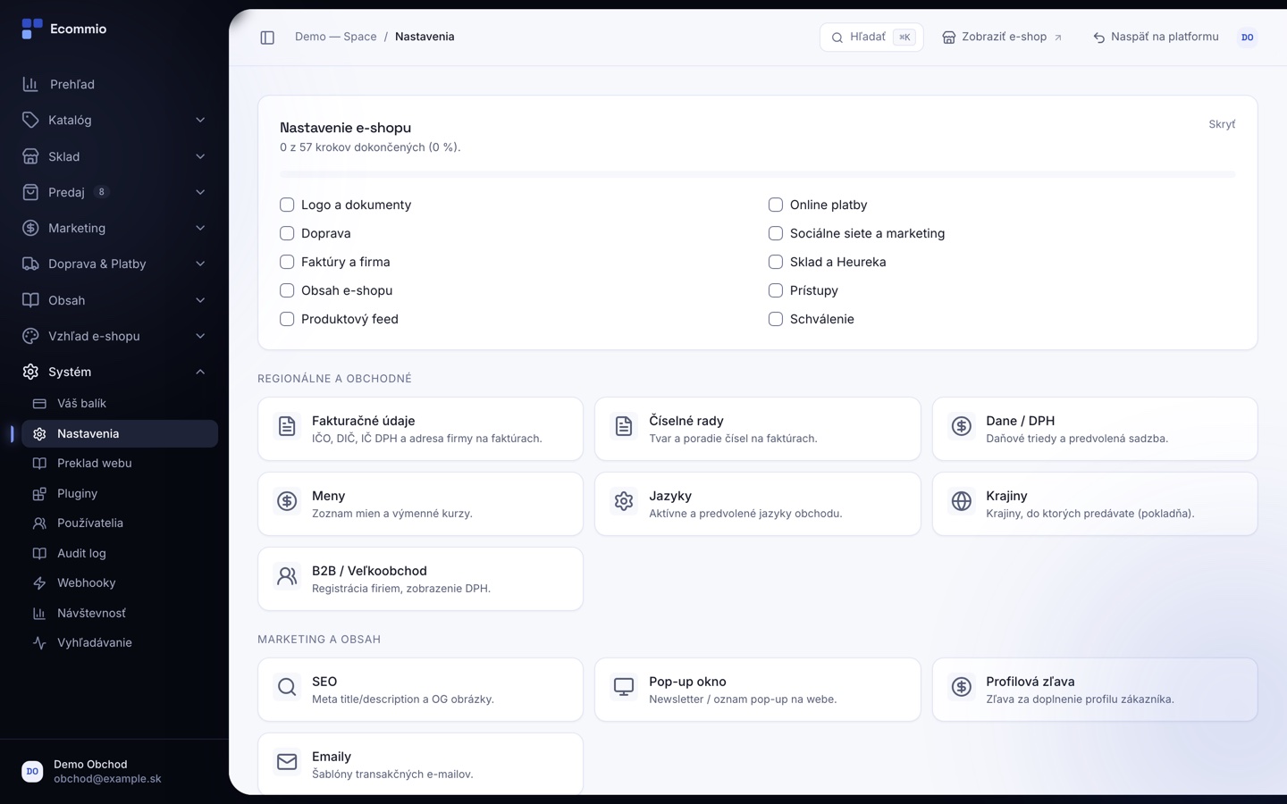
Task: Click the Doprava & Platby truck icon
Action: point(30,264)
